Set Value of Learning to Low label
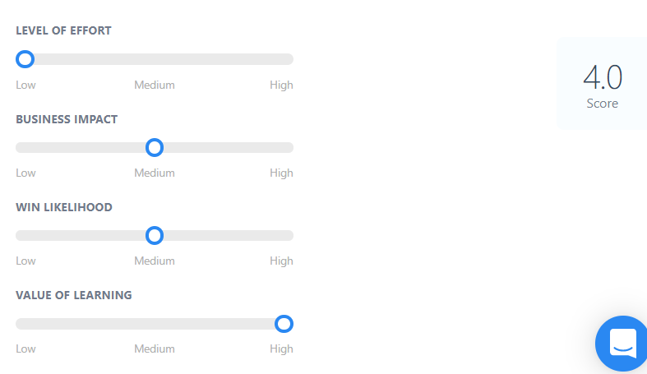The width and height of the screenshot is (647, 374). point(25,349)
